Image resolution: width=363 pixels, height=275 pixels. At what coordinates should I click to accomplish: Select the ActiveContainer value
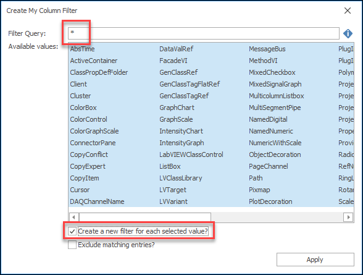click(x=94, y=61)
